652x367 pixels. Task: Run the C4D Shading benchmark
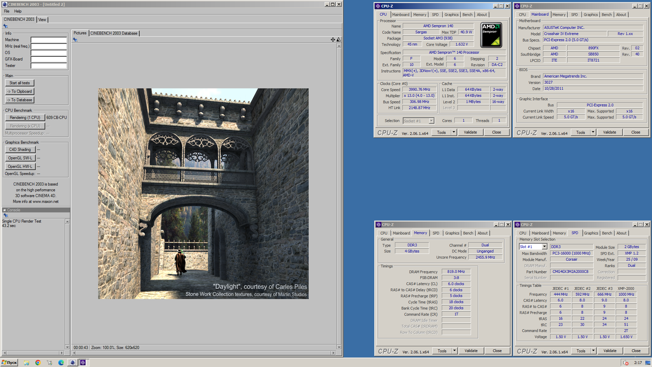(20, 150)
